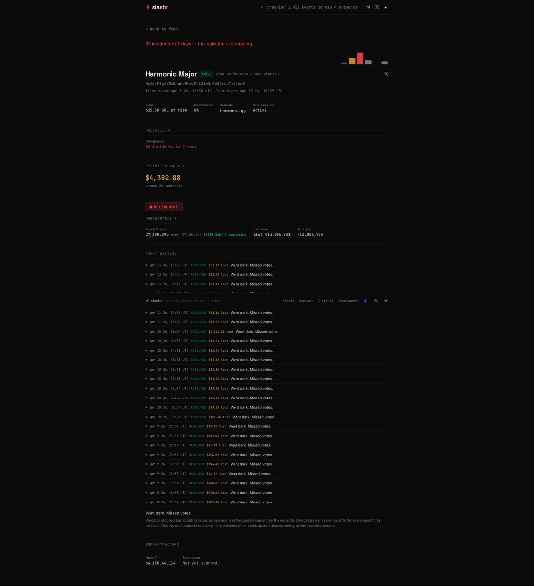534x586 pixels.
Task: Click the Epoch Credits value 27,390,395
Action: point(157,235)
